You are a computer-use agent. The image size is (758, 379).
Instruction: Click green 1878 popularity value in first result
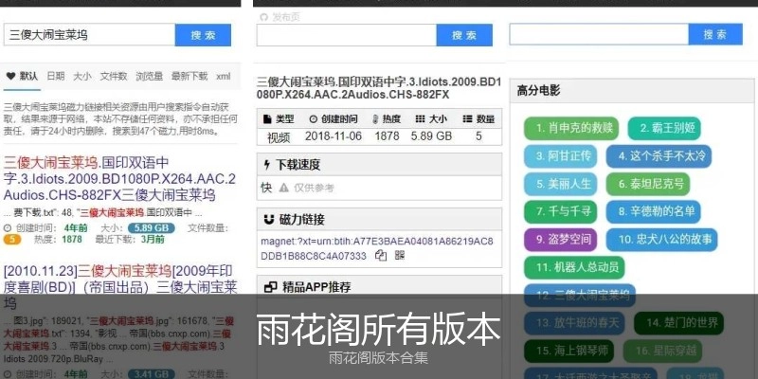(72, 240)
